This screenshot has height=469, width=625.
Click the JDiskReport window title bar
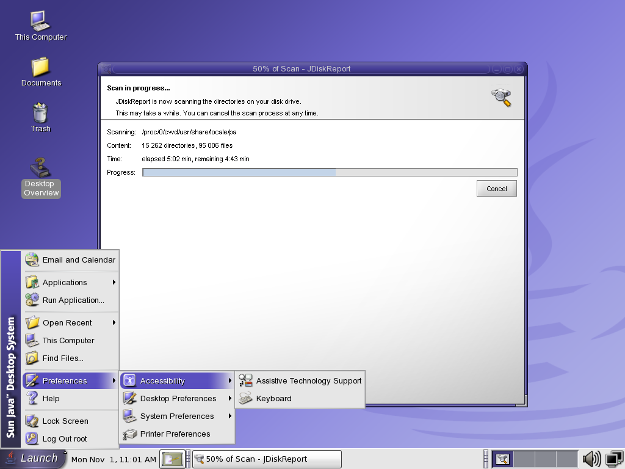302,68
